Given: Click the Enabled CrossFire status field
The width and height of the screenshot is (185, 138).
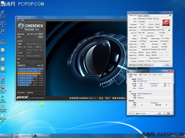Looking at the screenshot, I should (154, 58).
